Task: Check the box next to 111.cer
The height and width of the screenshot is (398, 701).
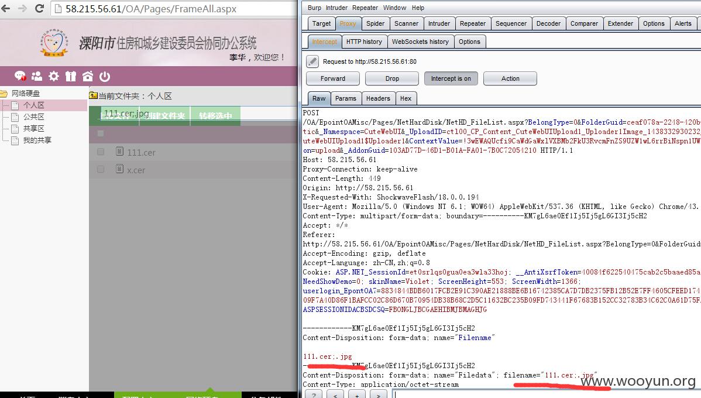Action: (101, 152)
